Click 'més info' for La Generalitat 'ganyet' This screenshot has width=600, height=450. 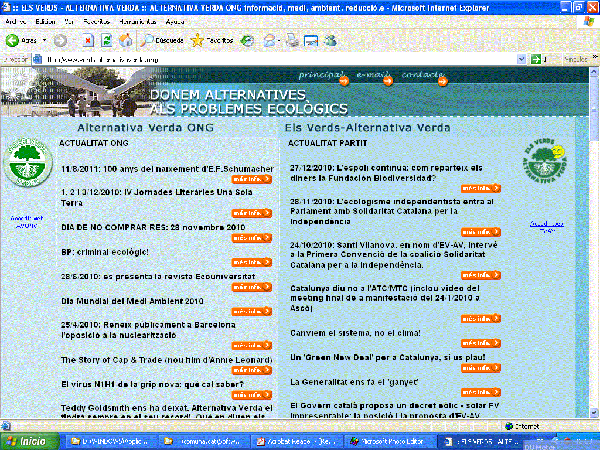(481, 393)
